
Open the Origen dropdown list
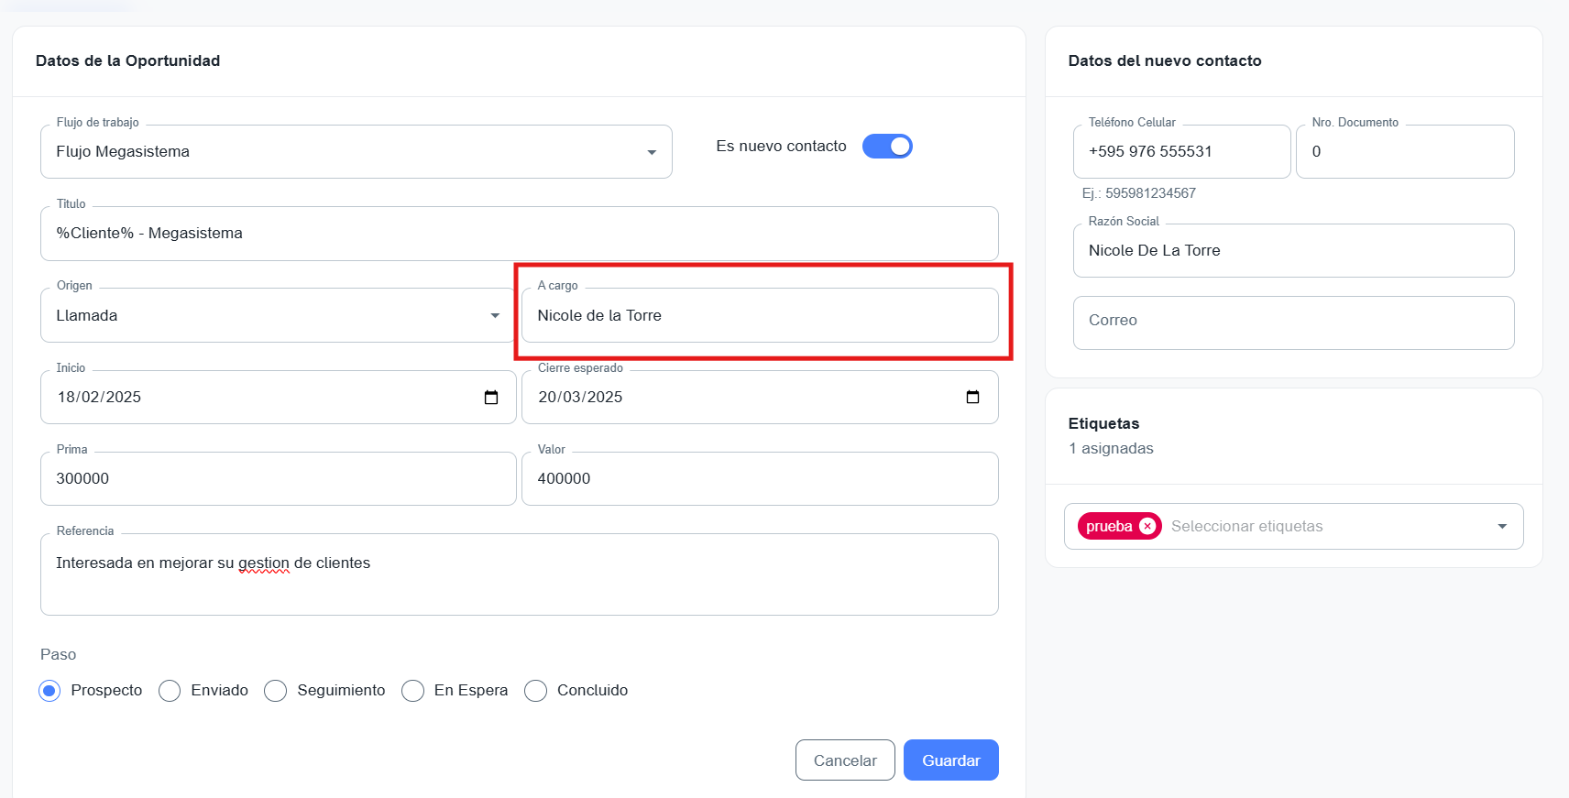(x=495, y=316)
